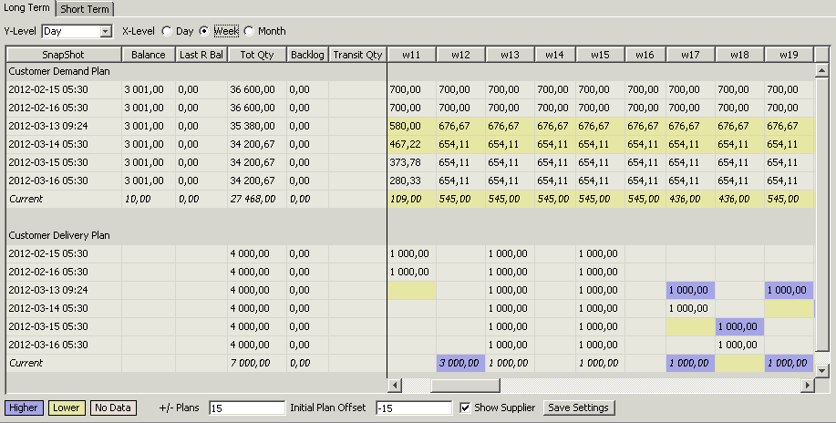Screen dimensions: 836x423
Task: Toggle the Show Supplier checkbox
Action: click(x=466, y=408)
